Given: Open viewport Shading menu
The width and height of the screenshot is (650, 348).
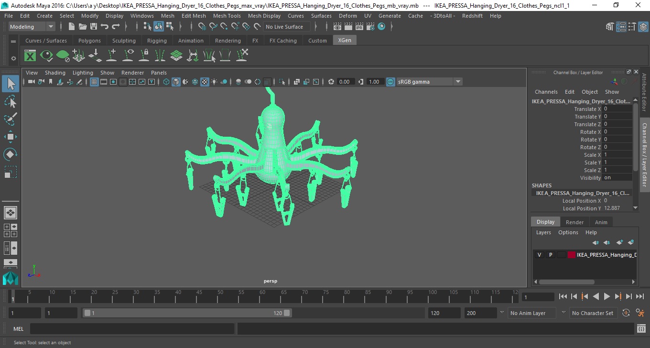Looking at the screenshot, I should point(55,73).
